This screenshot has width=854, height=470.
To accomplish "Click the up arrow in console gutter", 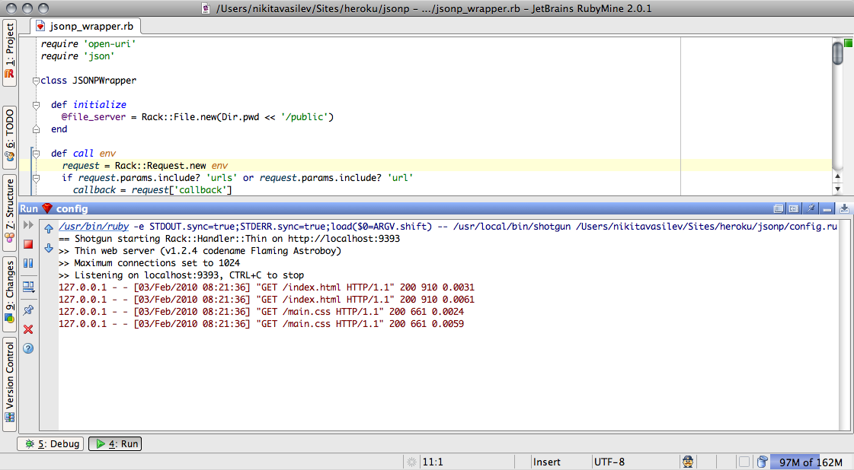I will [49, 228].
